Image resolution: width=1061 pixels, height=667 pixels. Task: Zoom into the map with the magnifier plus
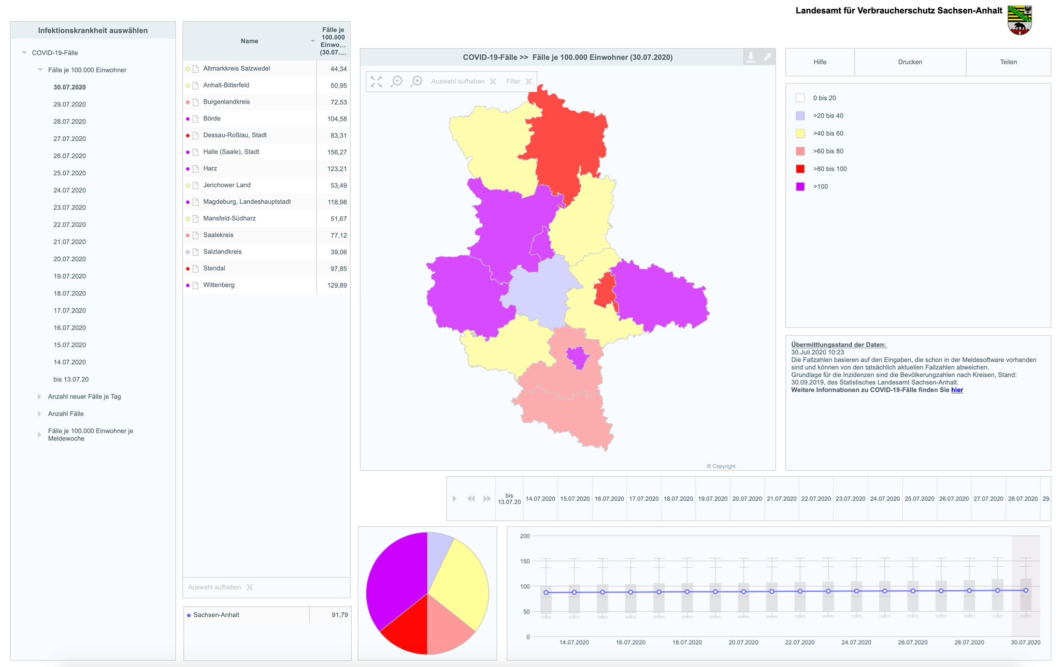pos(417,82)
